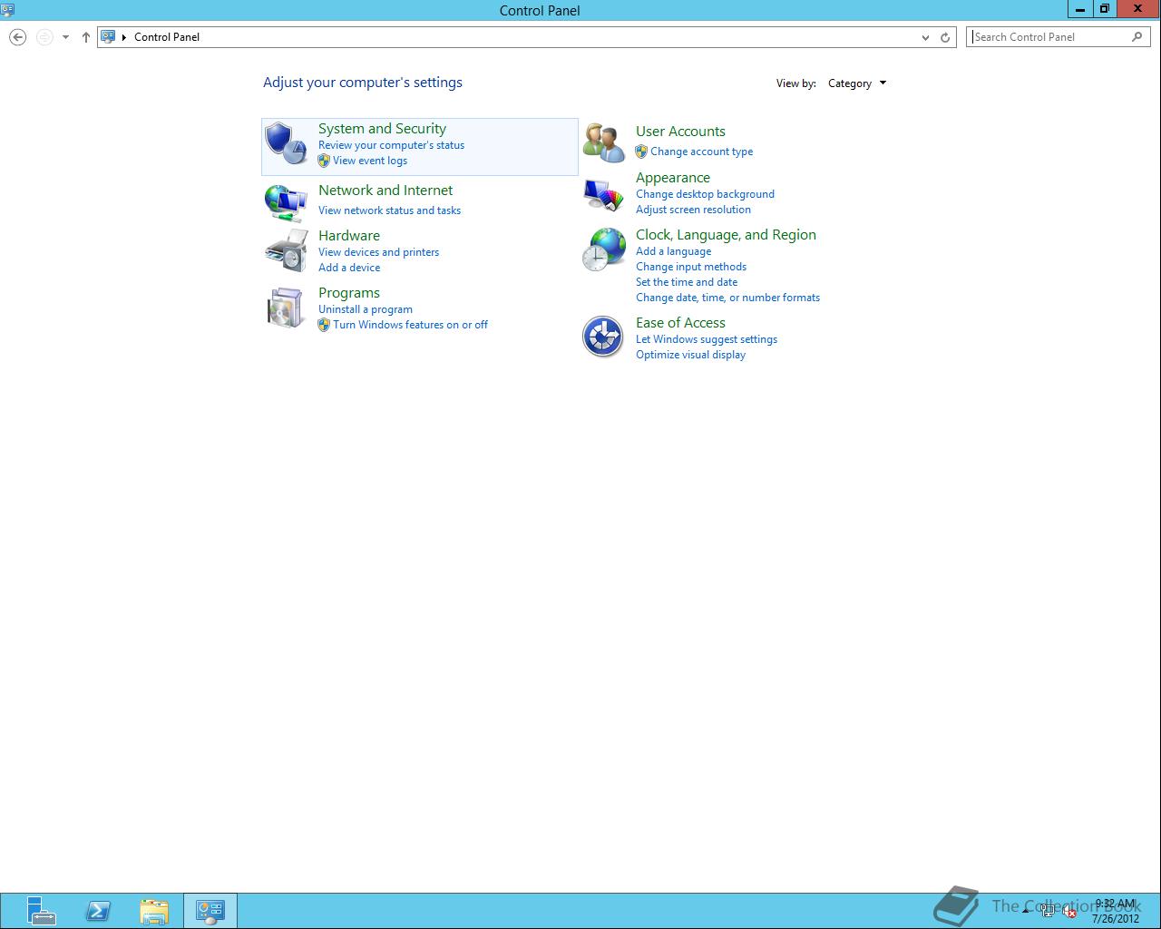Click Change date, time, or number formats
The image size is (1161, 929).
pyautogui.click(x=727, y=298)
